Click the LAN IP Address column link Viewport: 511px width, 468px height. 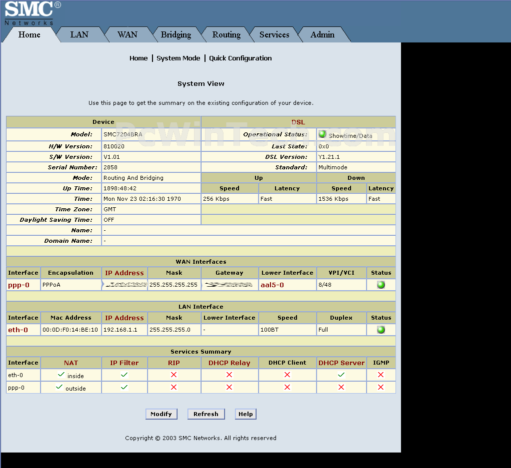124,318
